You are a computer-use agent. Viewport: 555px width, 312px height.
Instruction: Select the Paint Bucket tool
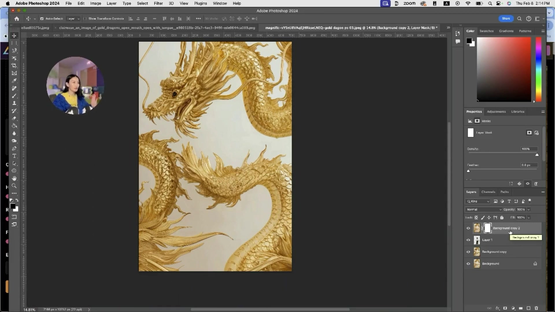pyautogui.click(x=14, y=126)
